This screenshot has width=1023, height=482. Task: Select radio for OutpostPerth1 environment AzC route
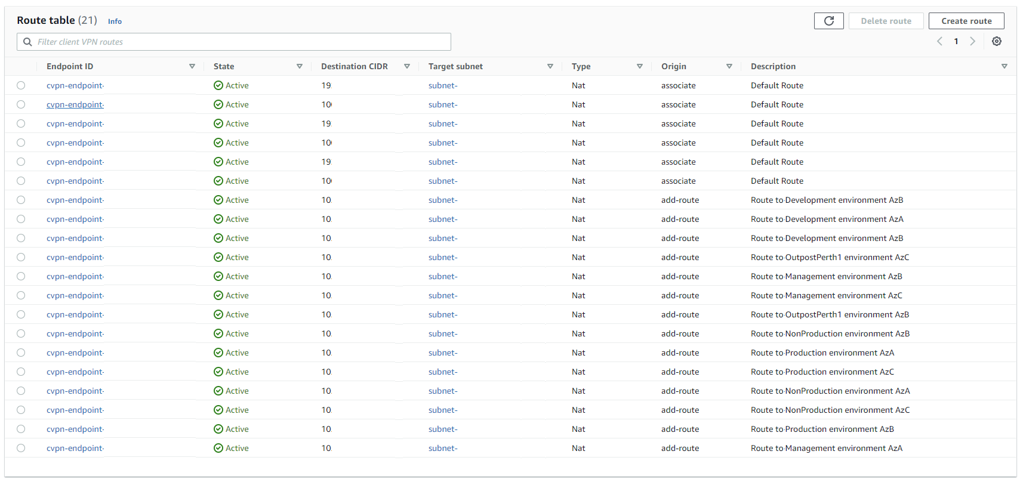pos(21,257)
